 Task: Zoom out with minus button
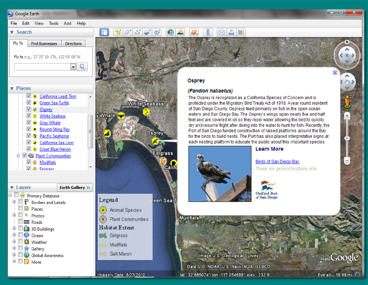coord(347,161)
